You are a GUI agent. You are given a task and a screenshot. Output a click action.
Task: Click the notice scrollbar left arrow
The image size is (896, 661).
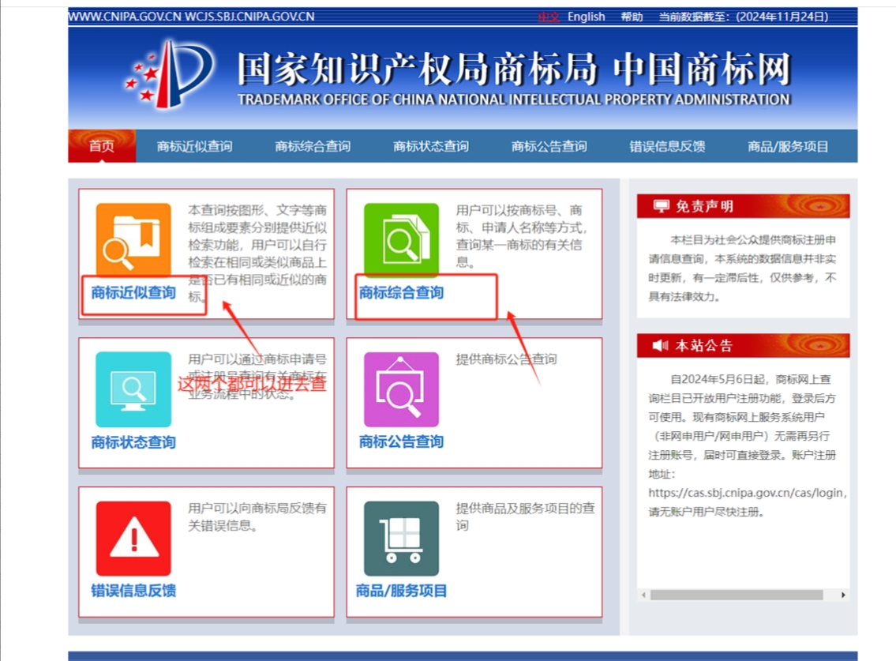(x=644, y=595)
